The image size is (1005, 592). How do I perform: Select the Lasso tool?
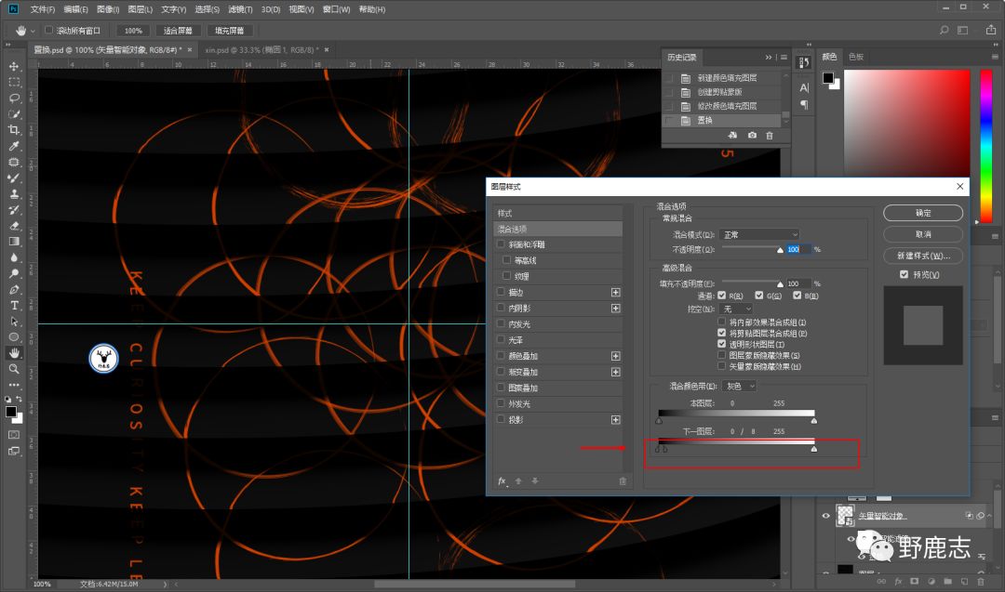[13, 99]
